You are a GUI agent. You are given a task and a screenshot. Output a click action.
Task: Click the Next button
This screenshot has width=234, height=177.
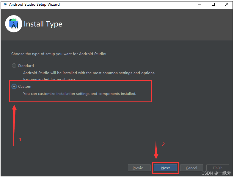tap(165, 168)
